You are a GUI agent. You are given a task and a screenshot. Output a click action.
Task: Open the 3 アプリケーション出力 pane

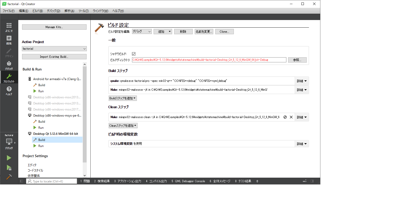click(128, 181)
